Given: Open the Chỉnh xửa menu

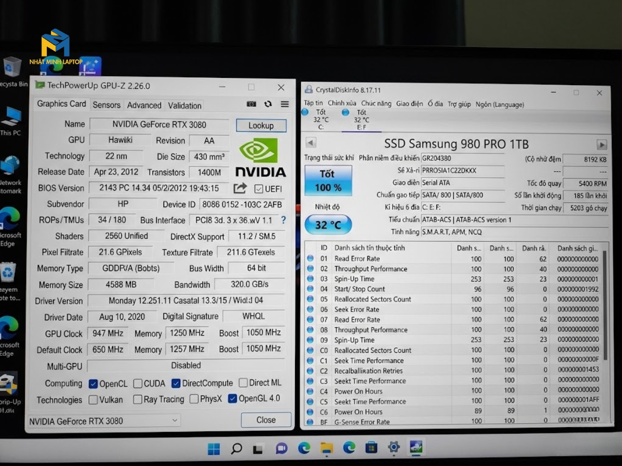Looking at the screenshot, I should (342, 103).
